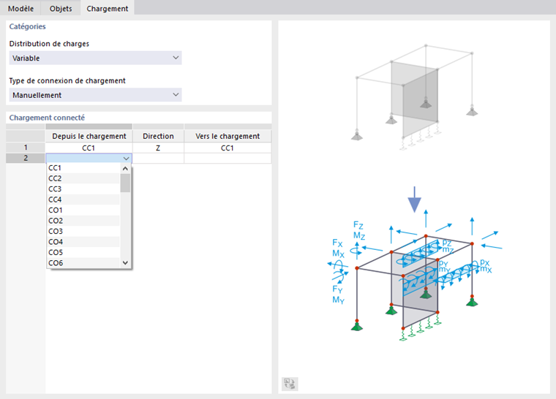Image resolution: width=556 pixels, height=399 pixels.
Task: Select the row 2 header cell
Action: (26, 158)
